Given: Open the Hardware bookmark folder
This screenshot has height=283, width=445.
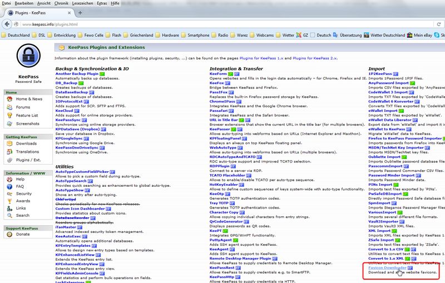Looking at the screenshot, I should (167, 35).
